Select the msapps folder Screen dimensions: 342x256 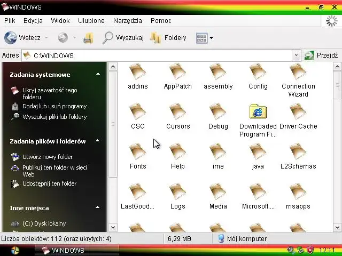(x=298, y=197)
